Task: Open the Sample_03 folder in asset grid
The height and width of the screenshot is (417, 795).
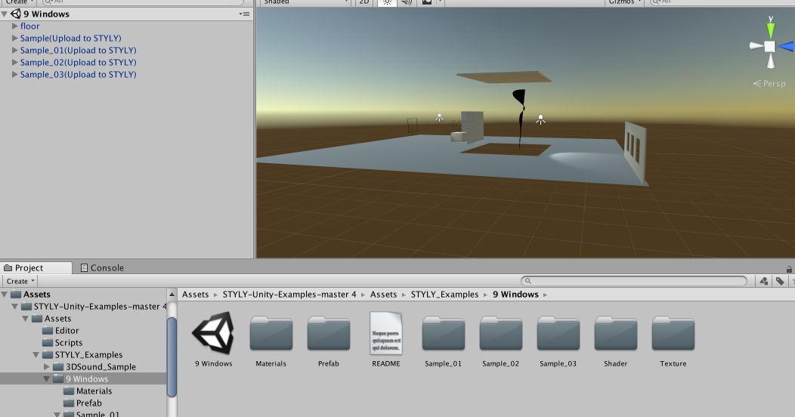Action: (x=558, y=333)
